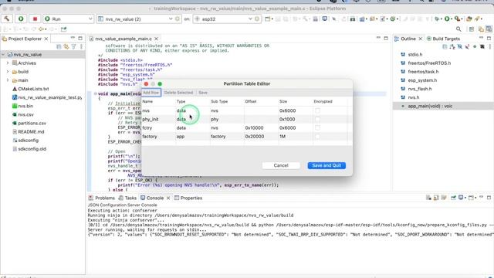Minimize the Project Explorer panel
Screen dimensions: 494x278
tap(73, 38)
